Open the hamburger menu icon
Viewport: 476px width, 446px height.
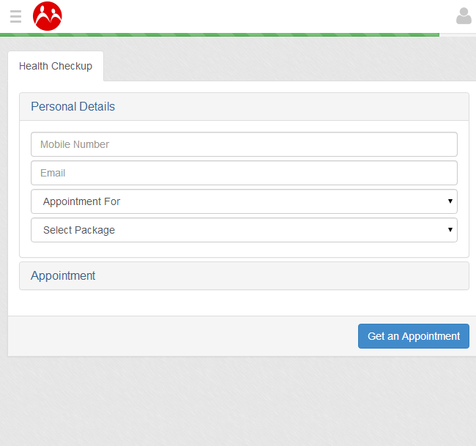pos(15,16)
